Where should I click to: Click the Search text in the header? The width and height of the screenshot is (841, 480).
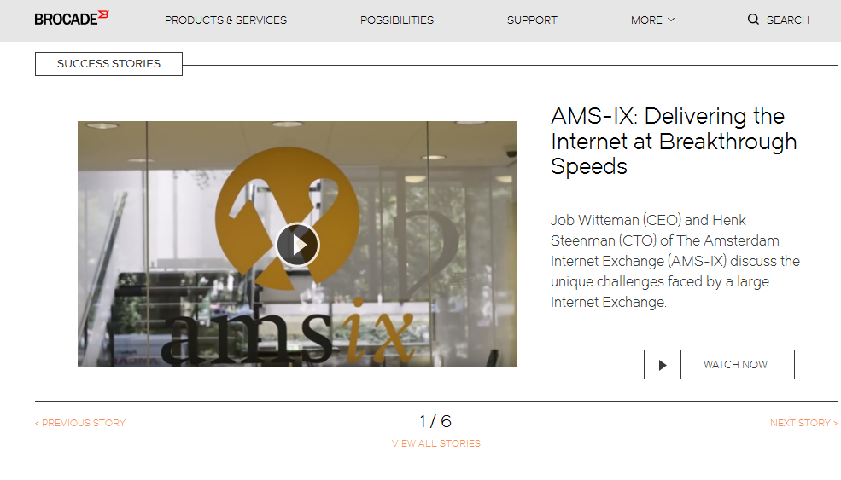pyautogui.click(x=787, y=20)
